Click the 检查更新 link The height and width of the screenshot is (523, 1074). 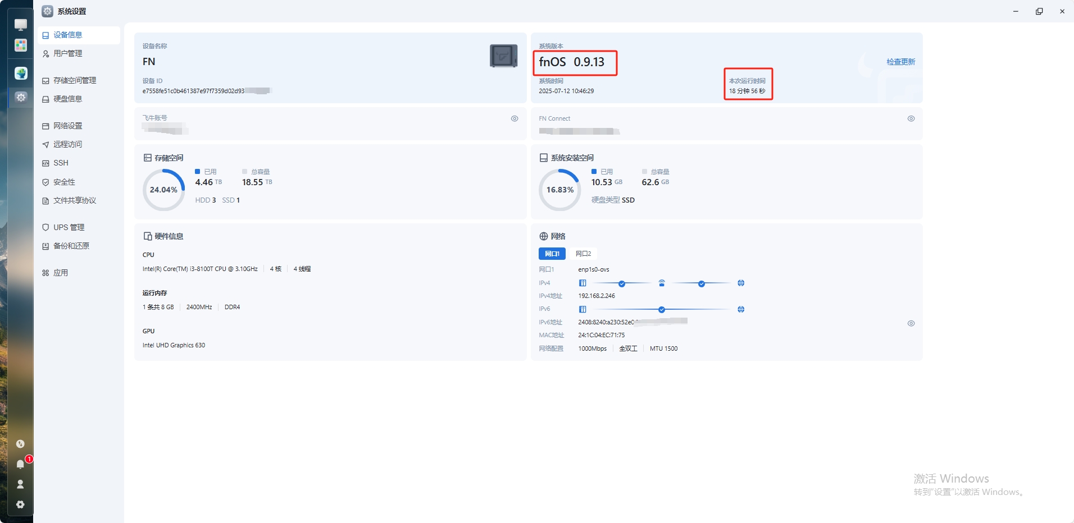[900, 62]
